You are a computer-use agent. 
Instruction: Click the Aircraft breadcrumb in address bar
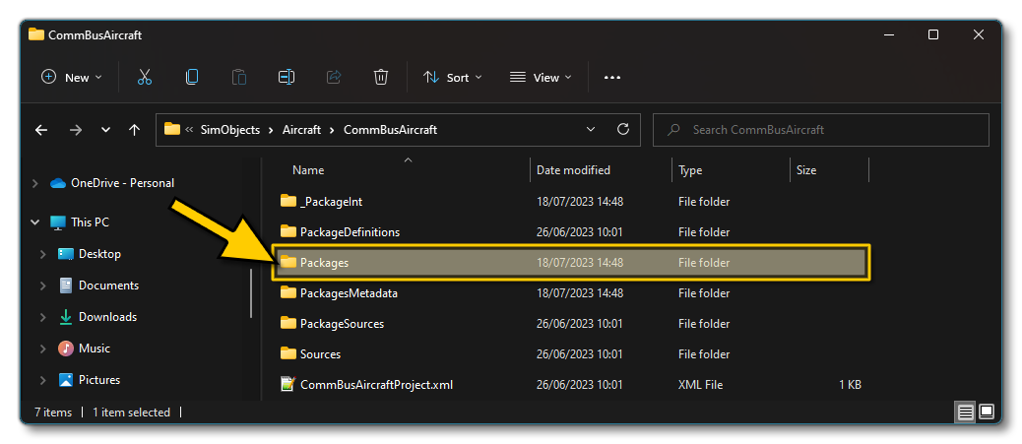pos(301,129)
